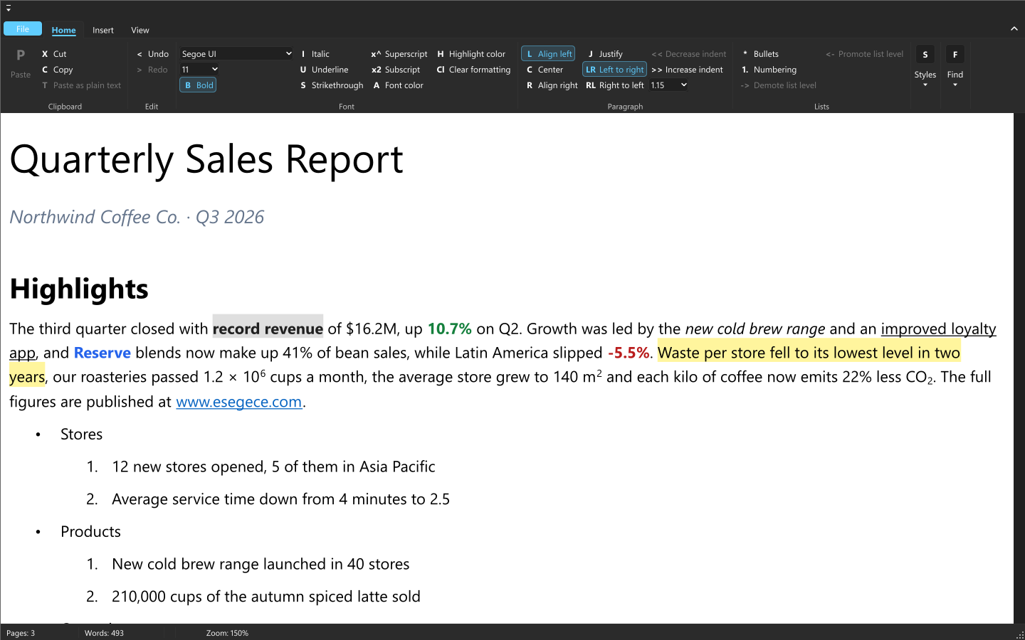Cut the selected text

tap(54, 54)
